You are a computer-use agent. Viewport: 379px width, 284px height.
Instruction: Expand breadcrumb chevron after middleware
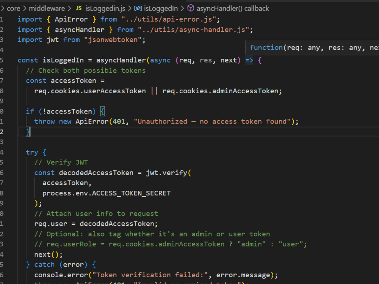[x=70, y=8]
